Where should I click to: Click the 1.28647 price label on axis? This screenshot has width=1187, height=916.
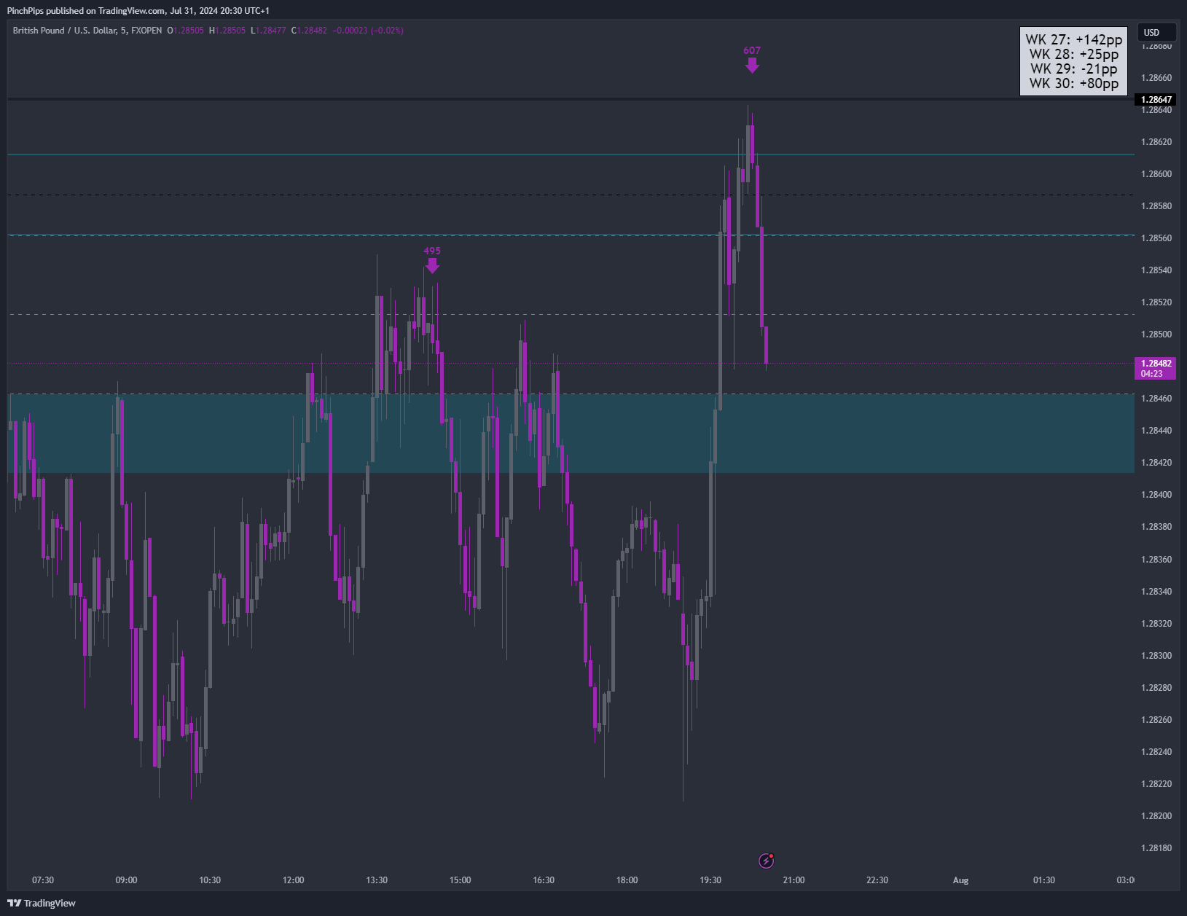1156,100
